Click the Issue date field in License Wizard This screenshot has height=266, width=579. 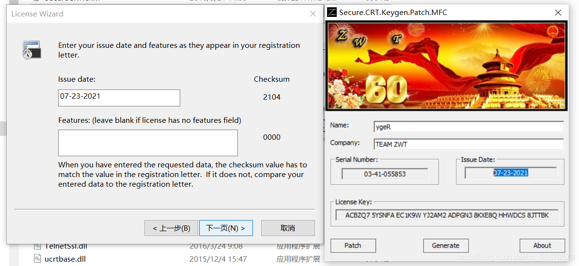119,98
